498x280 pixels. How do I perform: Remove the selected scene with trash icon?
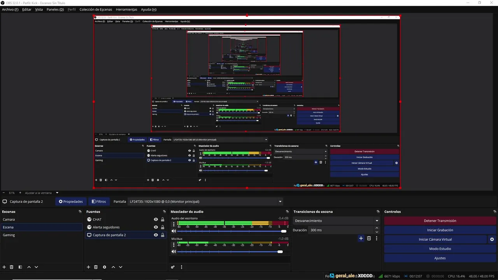point(12,267)
